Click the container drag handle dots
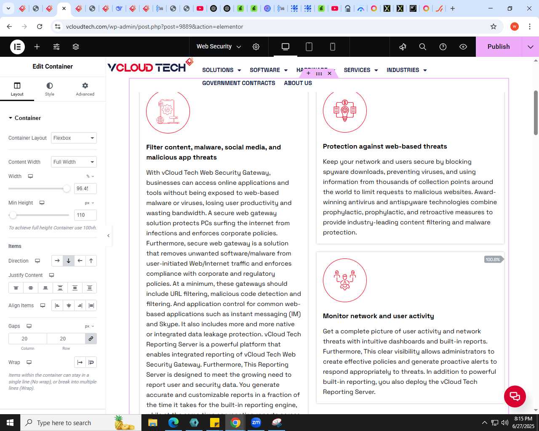This screenshot has height=431, width=539. [x=319, y=73]
